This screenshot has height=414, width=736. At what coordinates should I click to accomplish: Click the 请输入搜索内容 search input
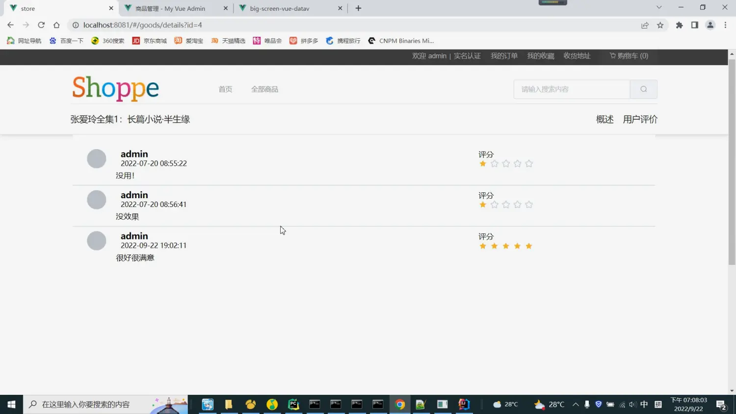coord(572,89)
